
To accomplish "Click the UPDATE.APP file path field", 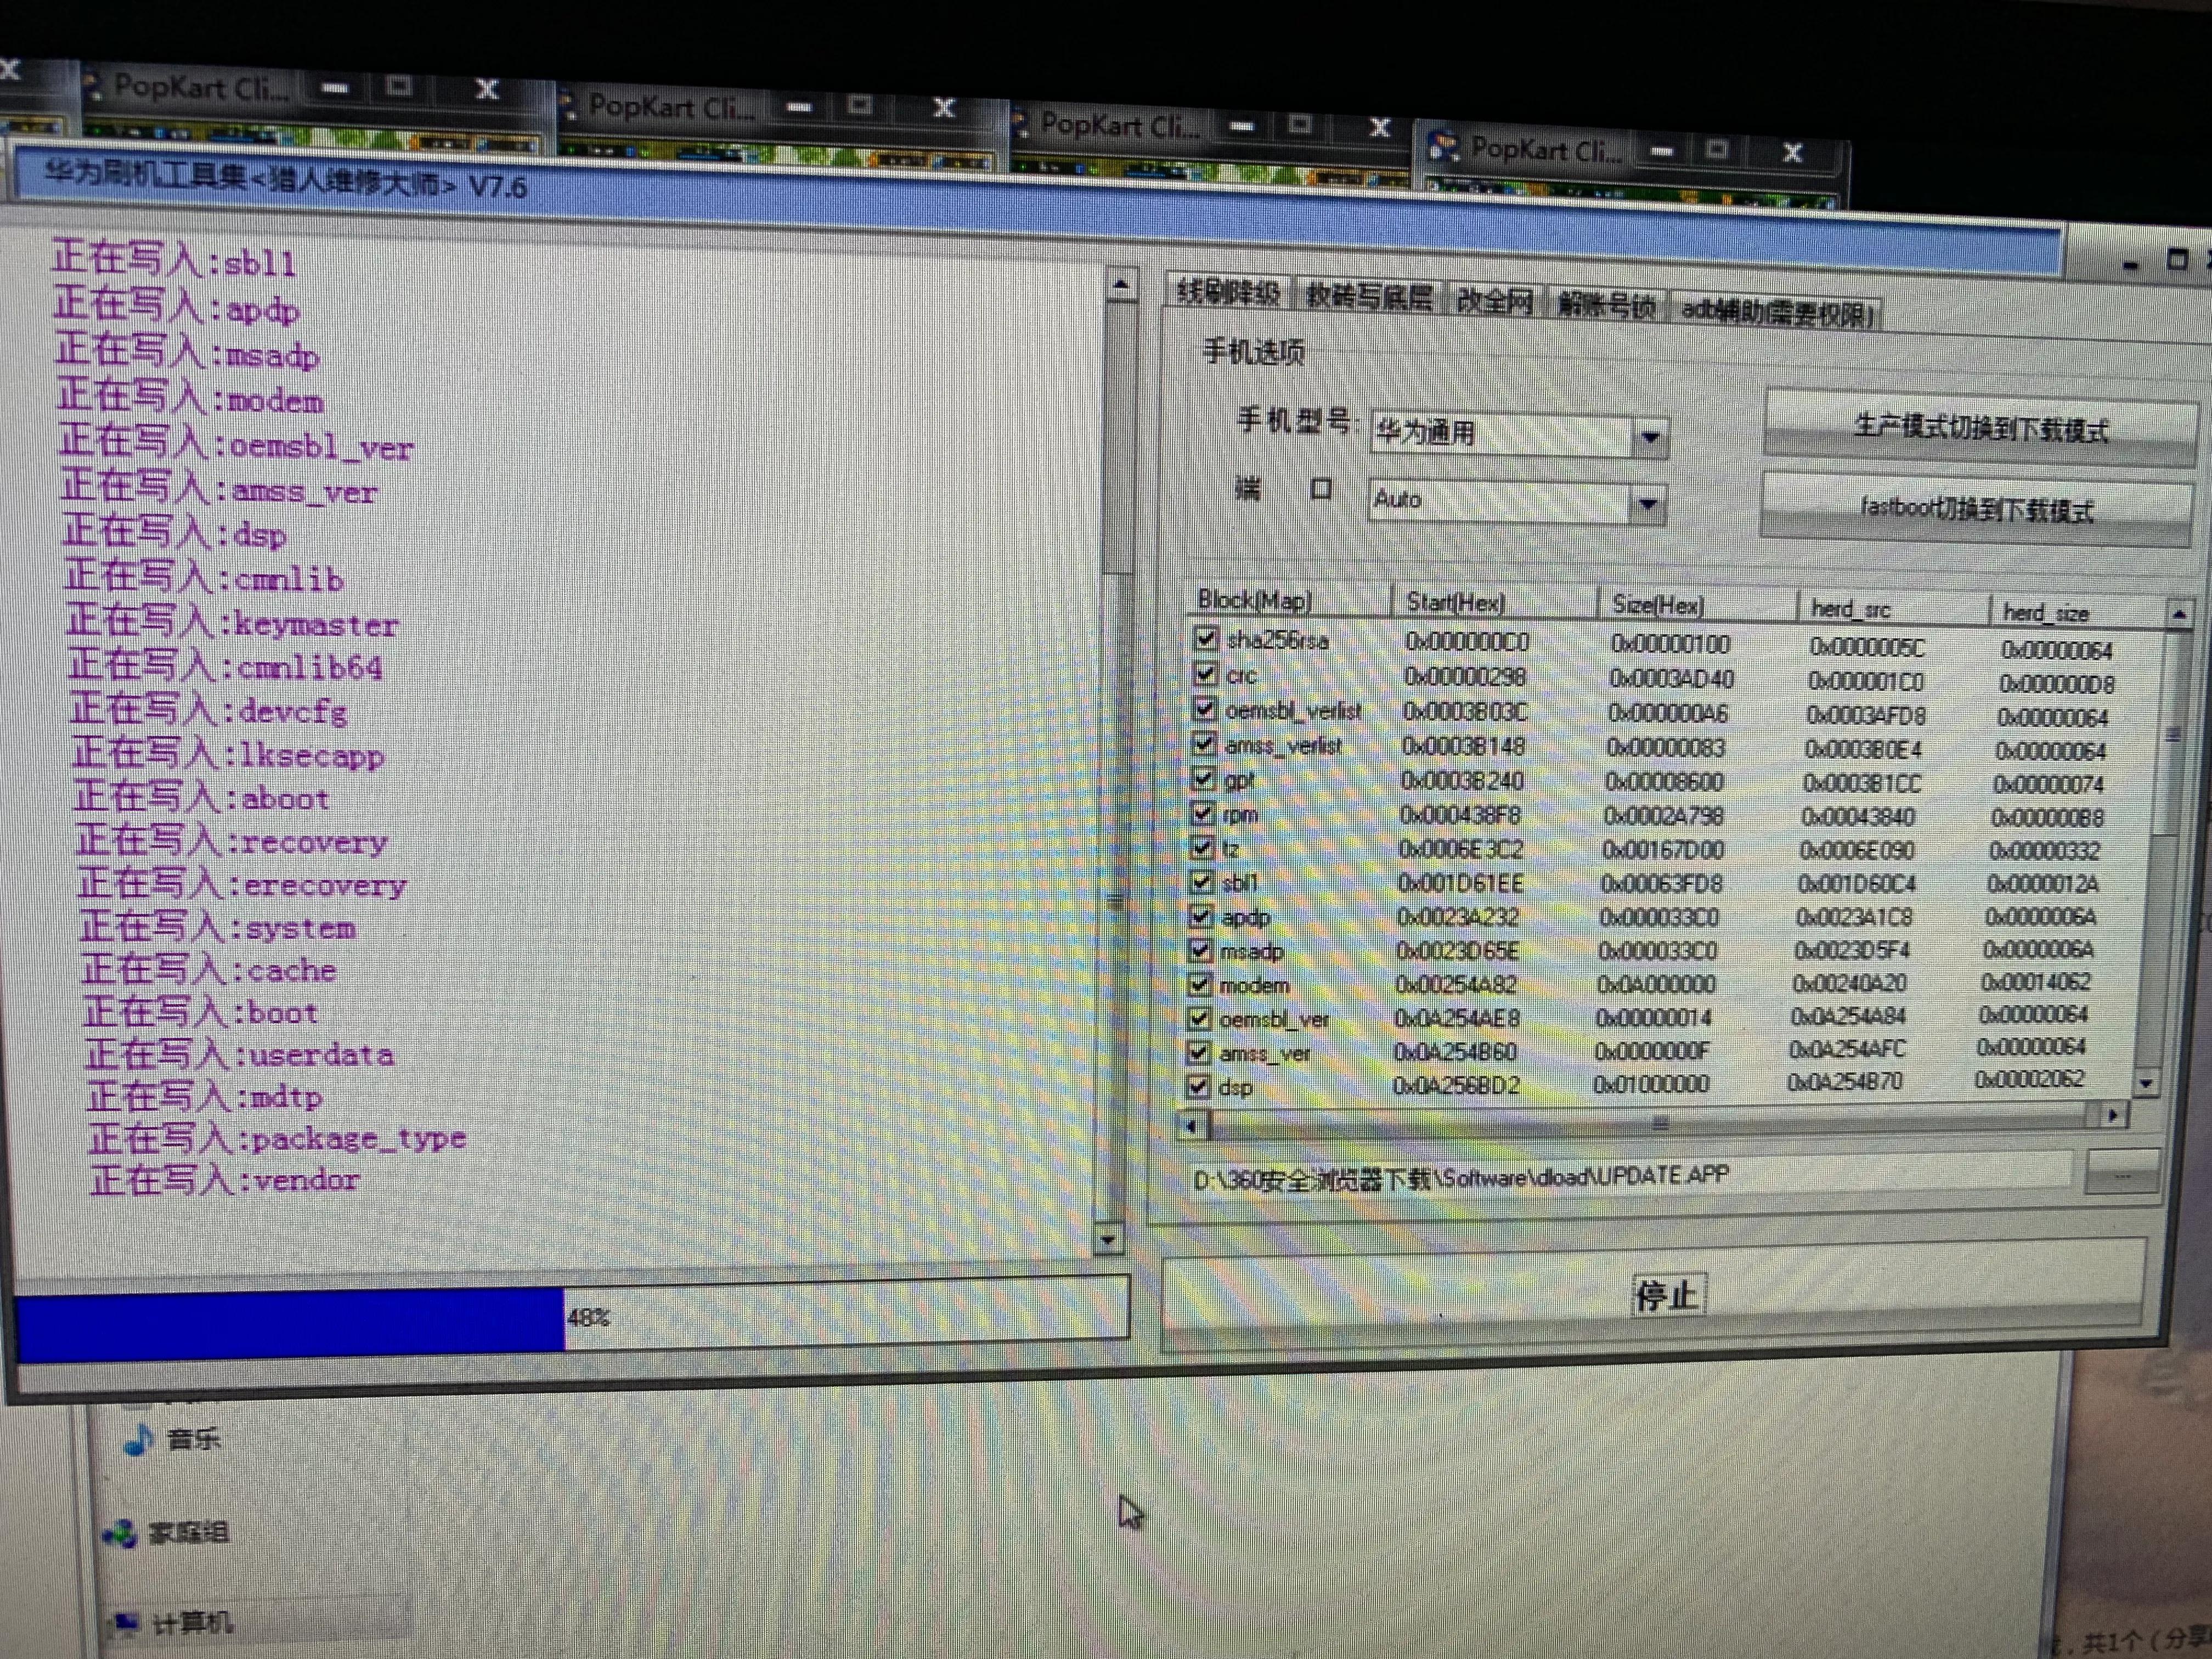I will pos(1630,1176).
